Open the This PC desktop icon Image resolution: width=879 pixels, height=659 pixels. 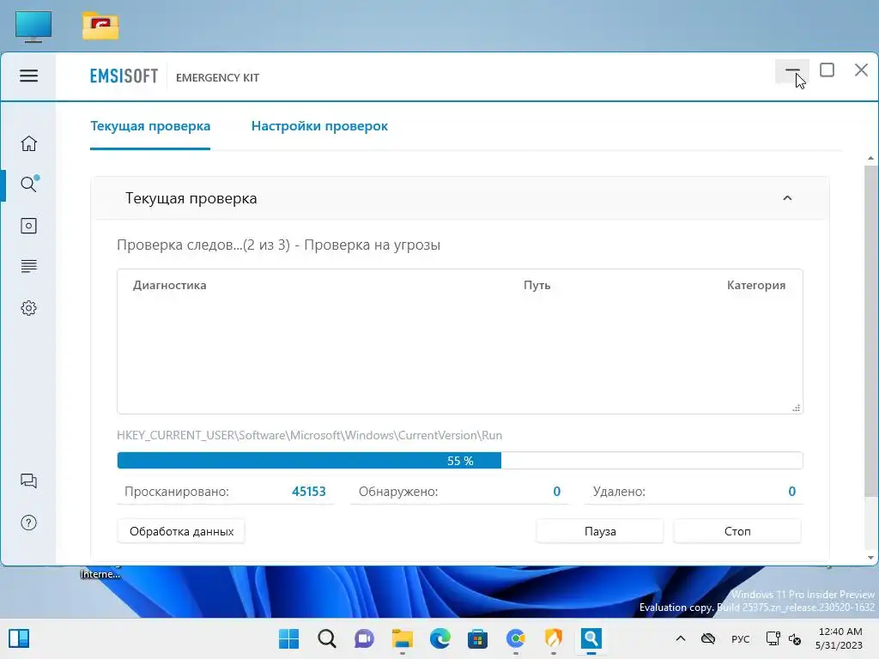click(x=33, y=27)
